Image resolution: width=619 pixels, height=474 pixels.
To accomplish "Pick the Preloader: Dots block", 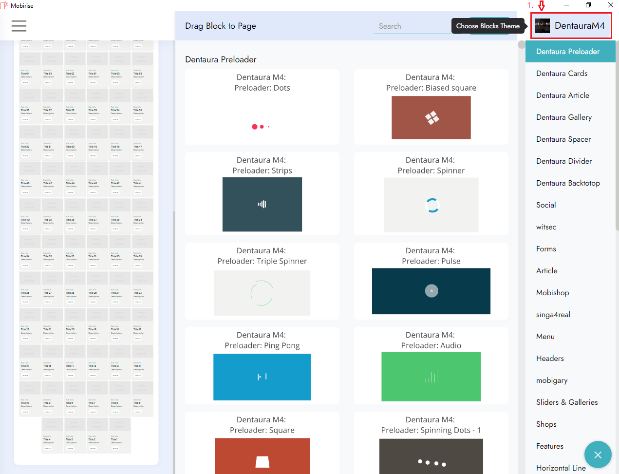I will click(x=262, y=107).
